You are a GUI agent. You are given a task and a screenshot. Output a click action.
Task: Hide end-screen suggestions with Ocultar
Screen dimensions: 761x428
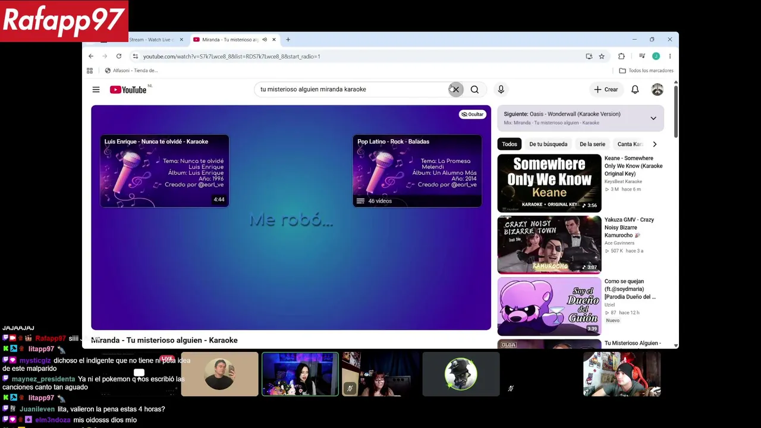pyautogui.click(x=473, y=114)
